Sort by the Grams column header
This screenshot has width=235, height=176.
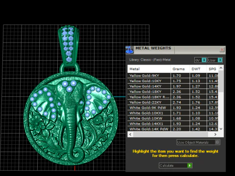point(180,69)
